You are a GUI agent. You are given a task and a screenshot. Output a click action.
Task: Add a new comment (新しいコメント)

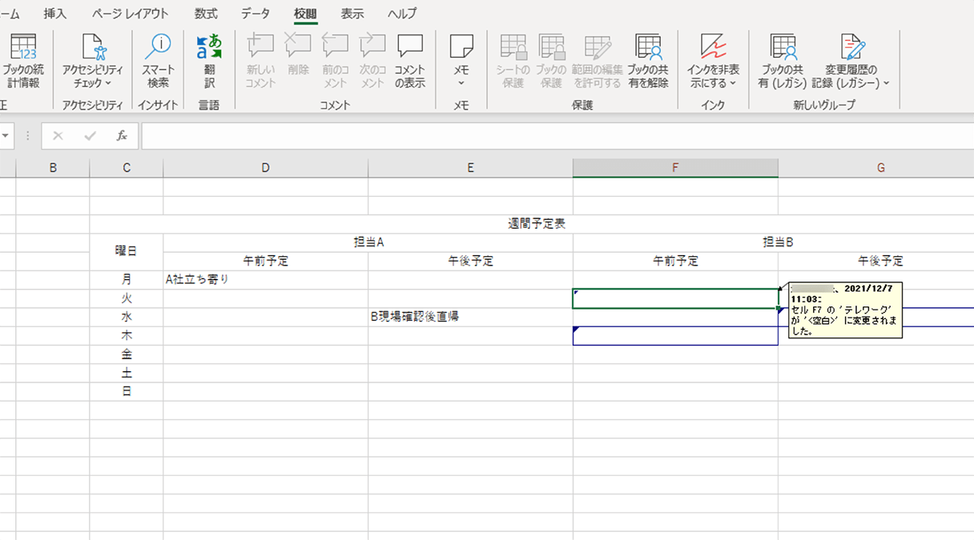point(260,62)
